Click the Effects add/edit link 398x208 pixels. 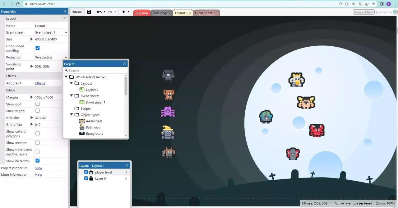[x=40, y=83]
